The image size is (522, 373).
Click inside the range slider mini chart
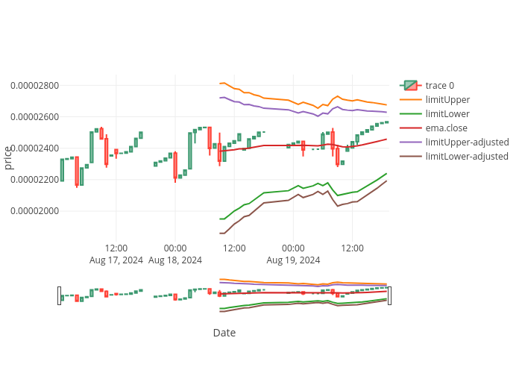click(224, 295)
